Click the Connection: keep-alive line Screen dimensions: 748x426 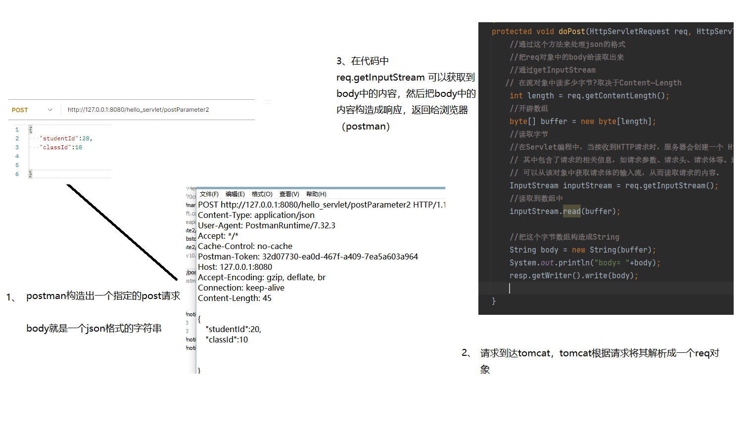[241, 288]
